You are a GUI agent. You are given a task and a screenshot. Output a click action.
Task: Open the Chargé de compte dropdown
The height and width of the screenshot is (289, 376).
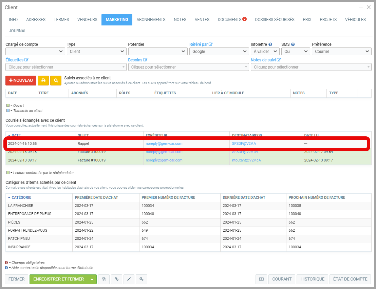[35, 52]
